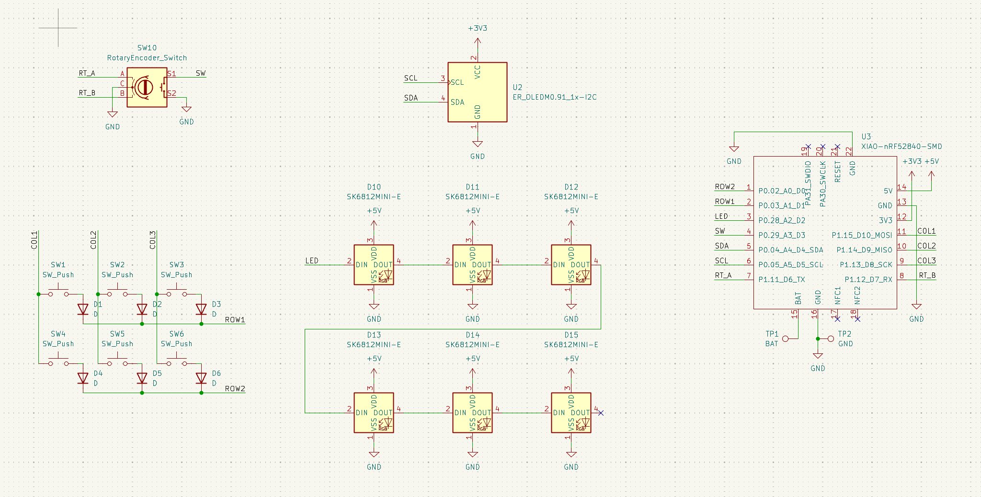
Task: Click the SDA net label at U2
Action: tap(411, 98)
